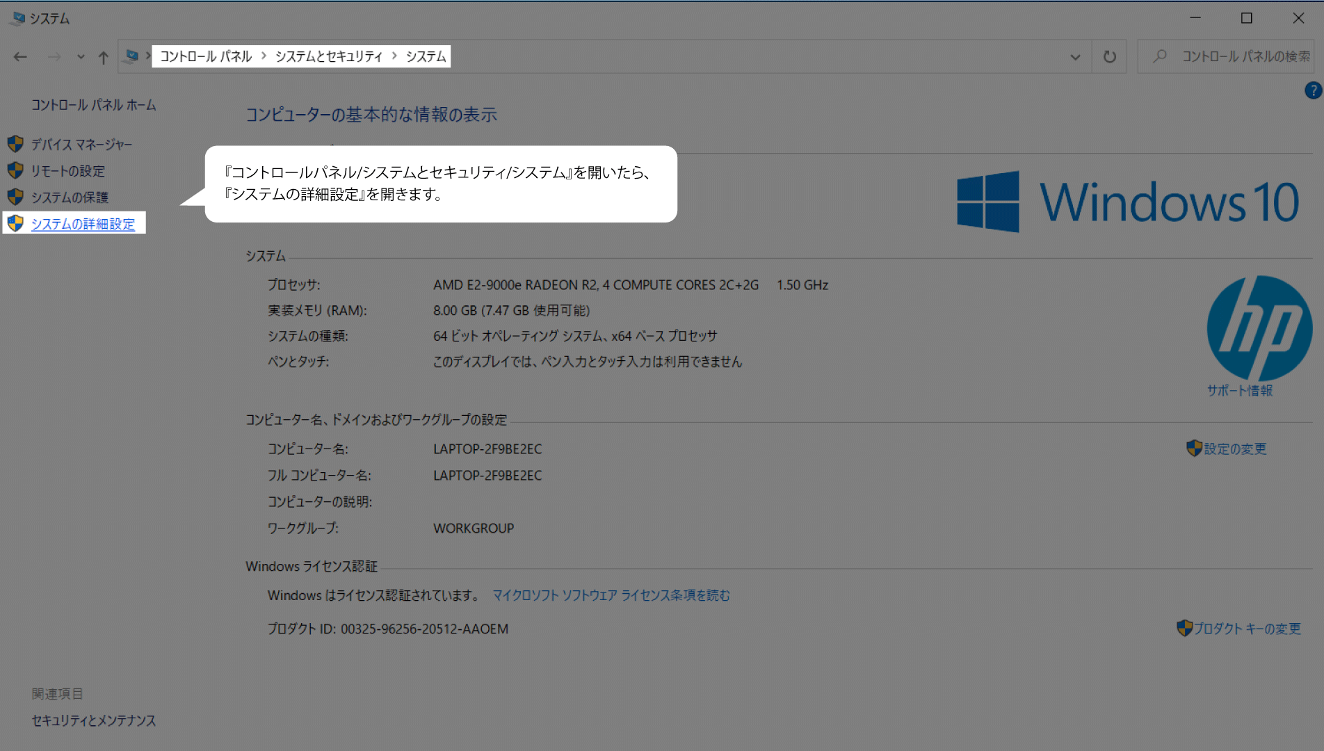Refresh the page with refresh icon
This screenshot has width=1324, height=751.
pos(1110,57)
